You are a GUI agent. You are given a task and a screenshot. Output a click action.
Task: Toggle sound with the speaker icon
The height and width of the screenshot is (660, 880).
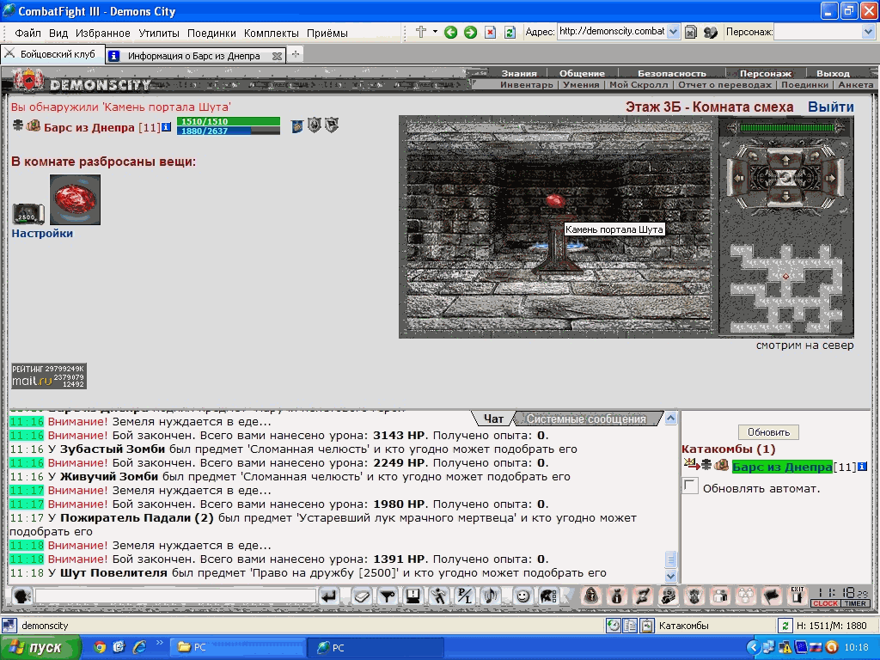point(491,596)
